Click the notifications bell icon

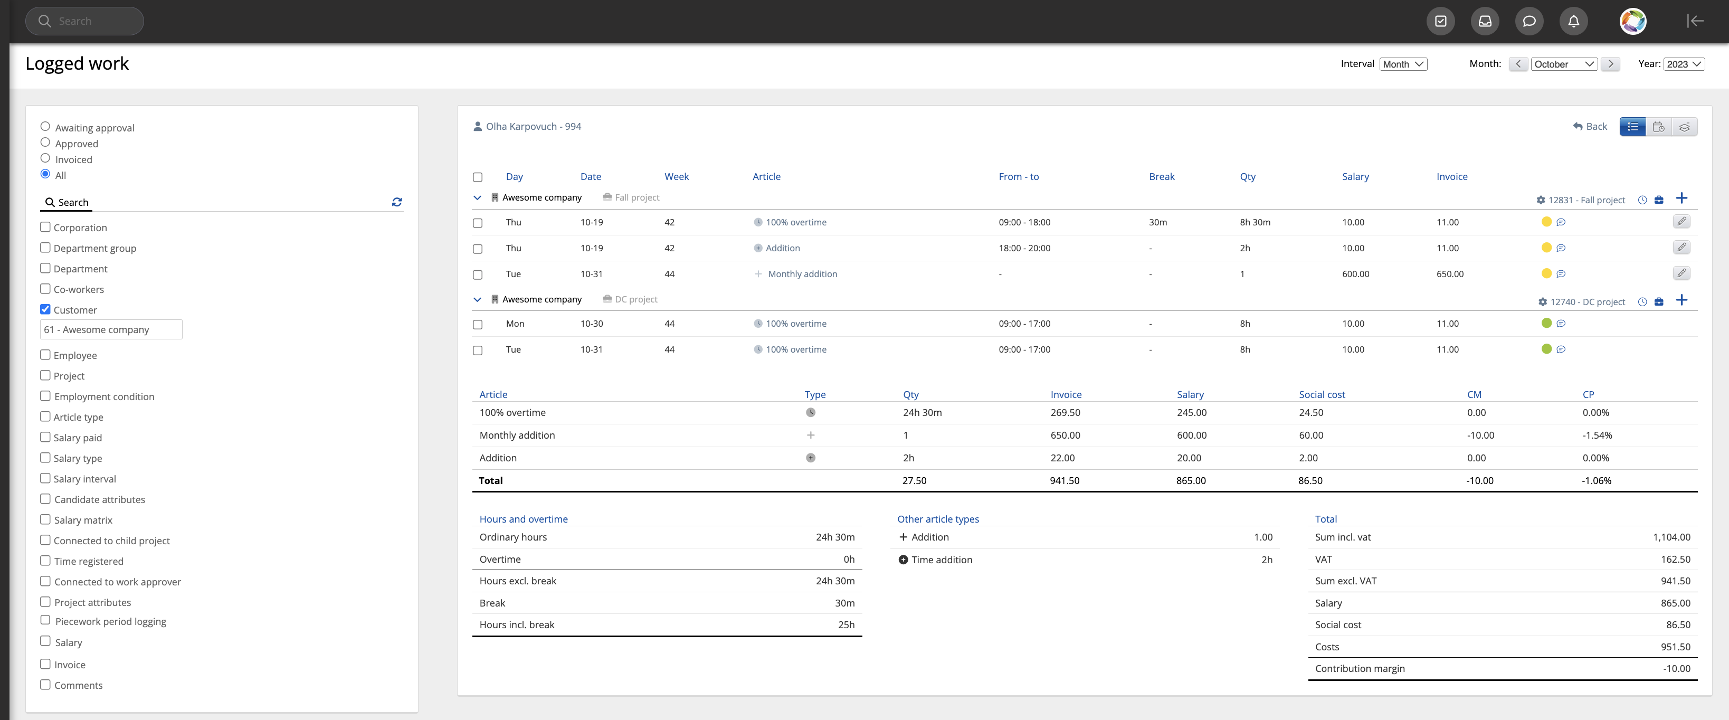pos(1573,22)
